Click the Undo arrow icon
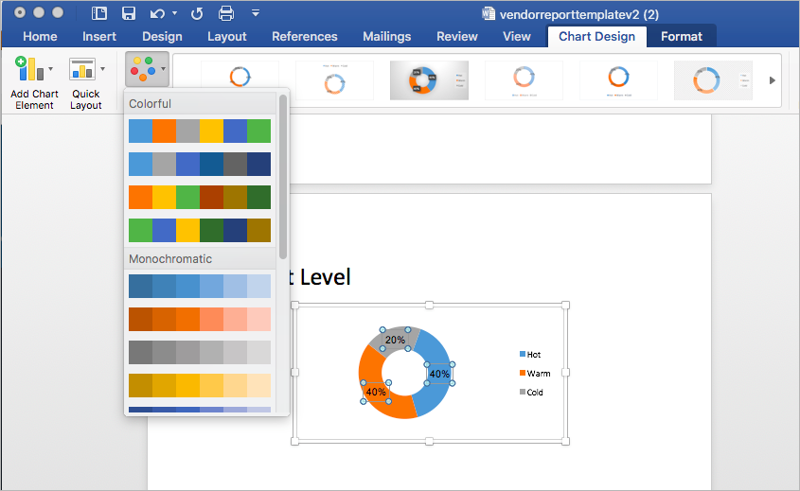Image resolution: width=800 pixels, height=491 pixels. point(157,14)
